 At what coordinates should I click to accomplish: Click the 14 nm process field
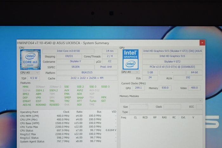point(110,51)
